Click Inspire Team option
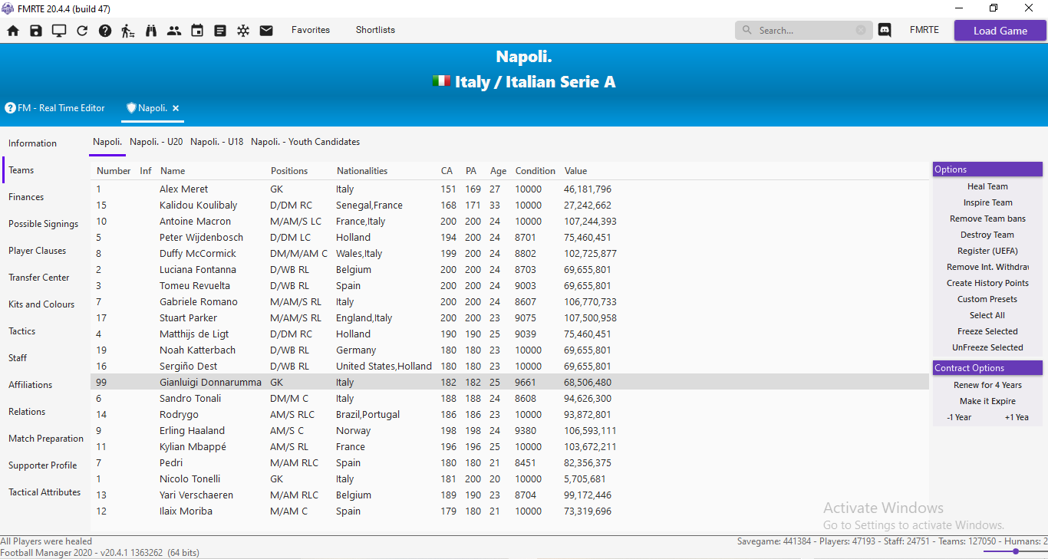The width and height of the screenshot is (1048, 559). pyautogui.click(x=987, y=202)
